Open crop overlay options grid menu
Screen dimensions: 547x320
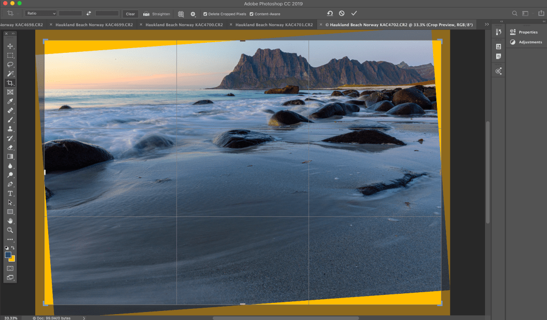pos(181,13)
